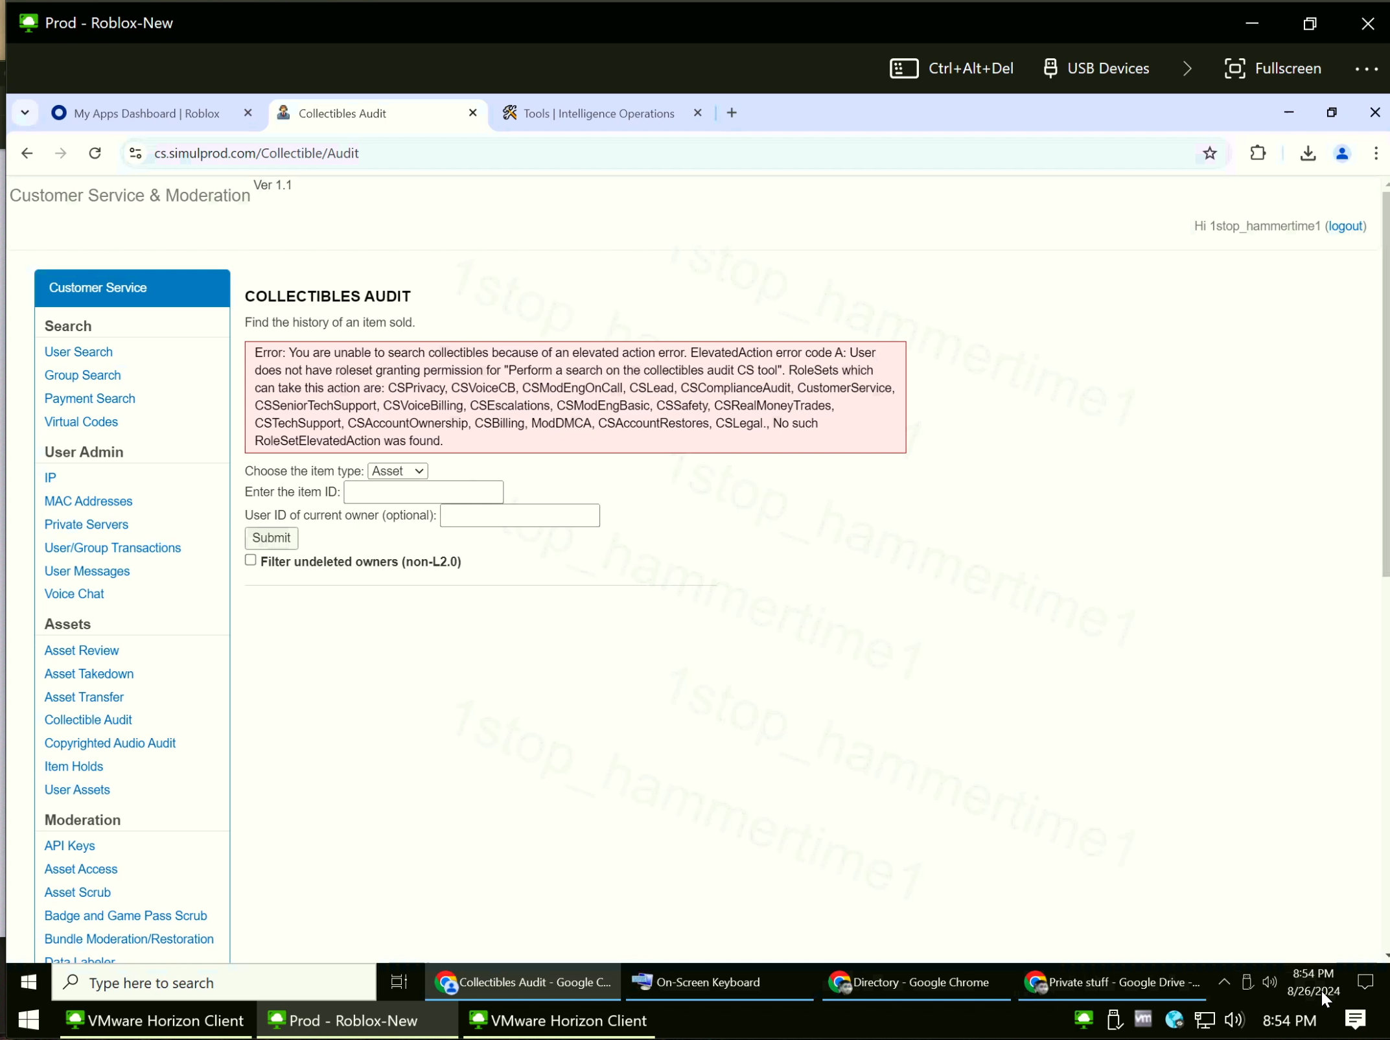This screenshot has height=1040, width=1390.
Task: Reload the Collectibles Audit page
Action: 95,153
